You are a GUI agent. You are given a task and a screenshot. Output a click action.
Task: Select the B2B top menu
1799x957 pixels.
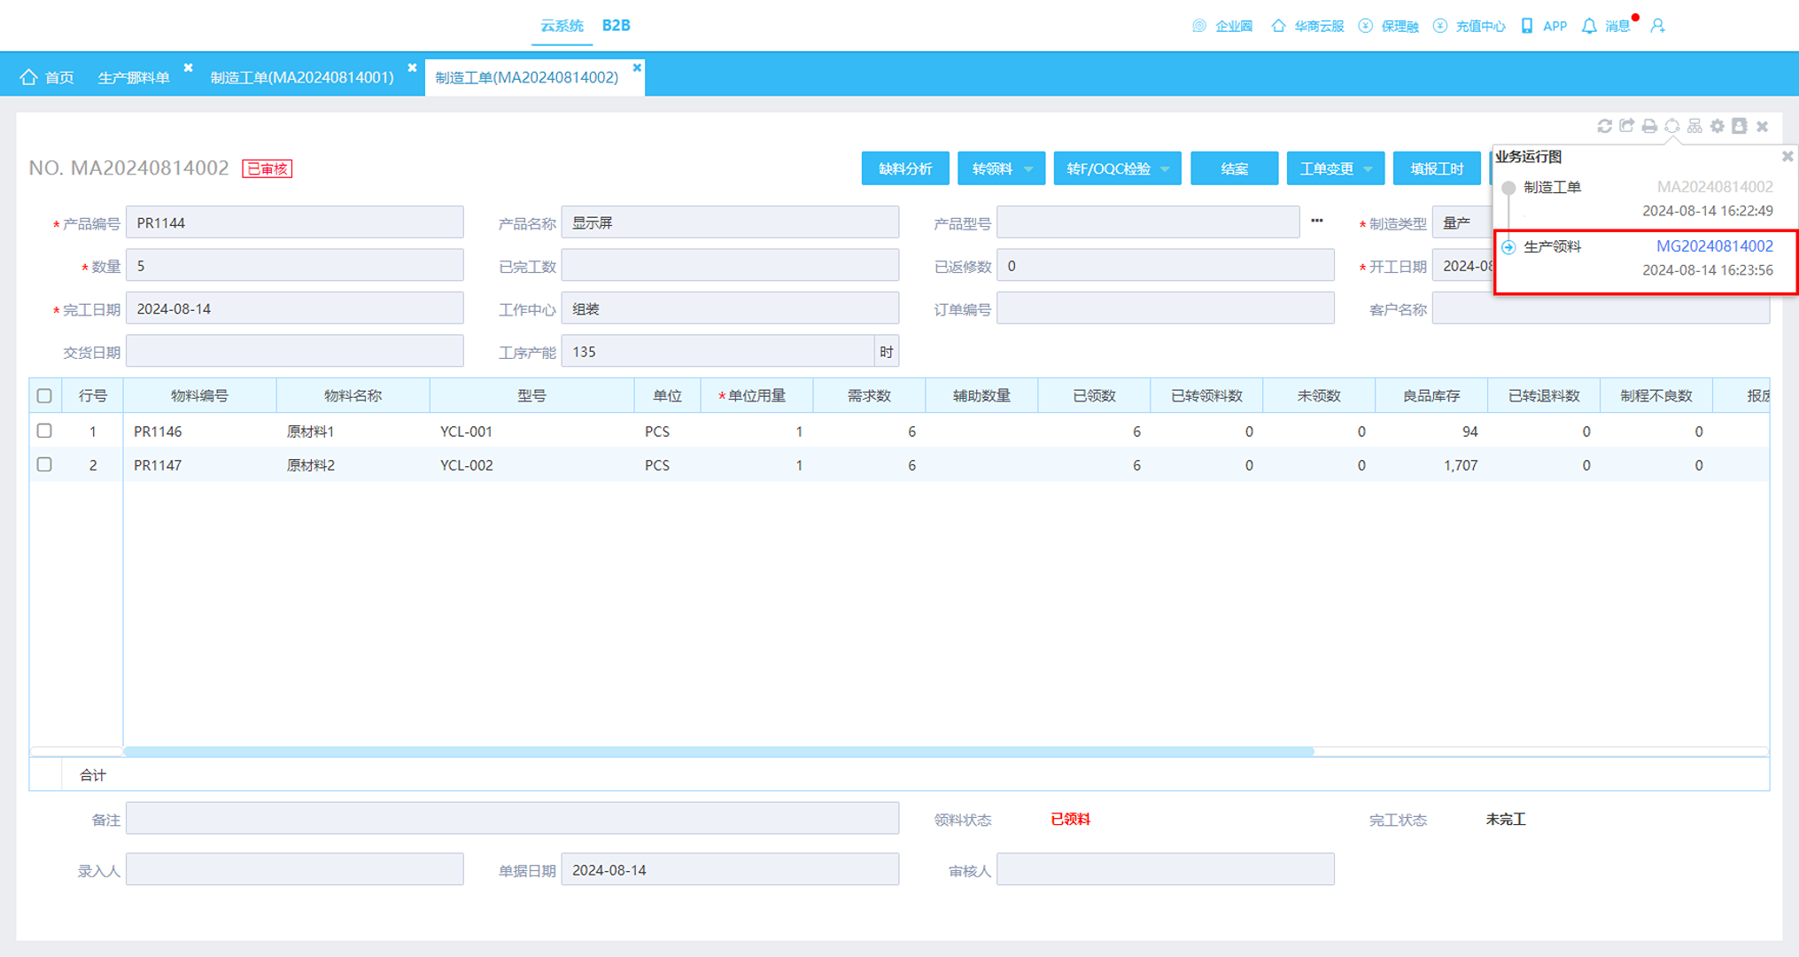(616, 26)
